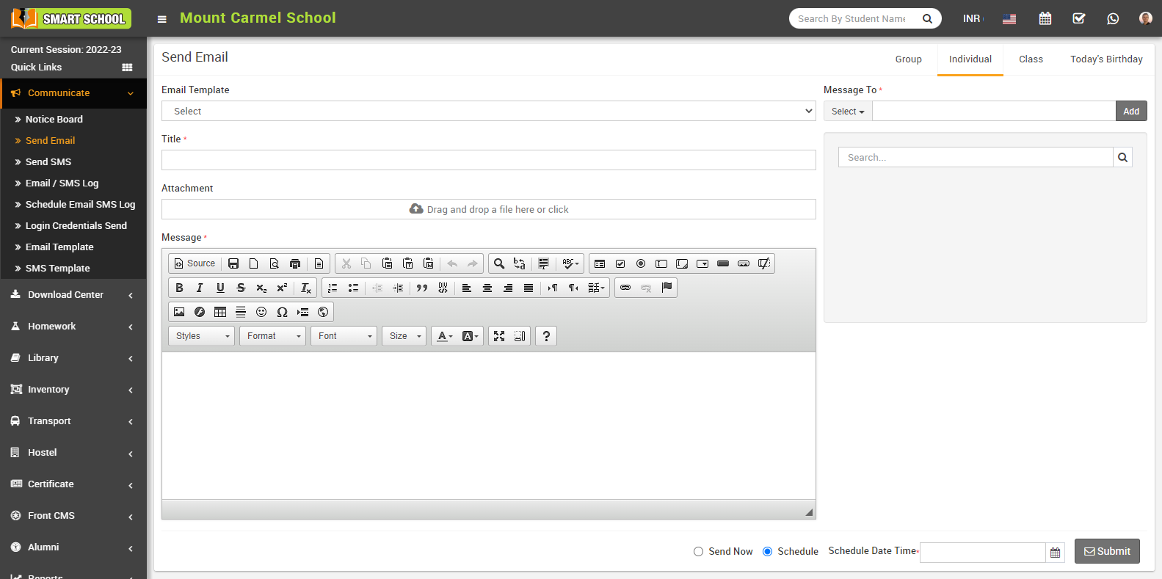Insert a table using the table icon
The height and width of the screenshot is (579, 1162).
pyautogui.click(x=220, y=312)
